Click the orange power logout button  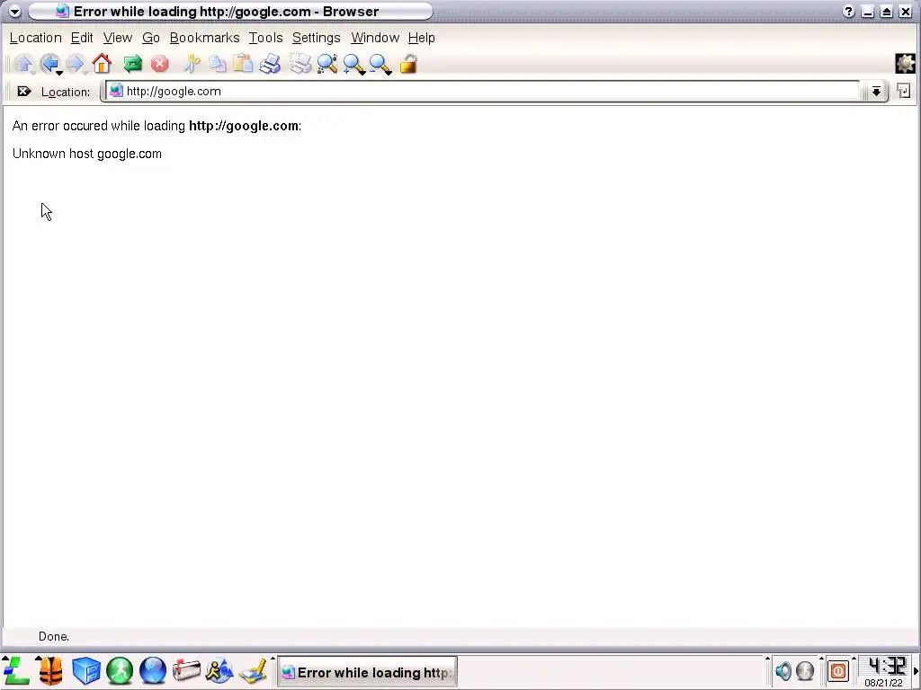pyautogui.click(x=838, y=670)
